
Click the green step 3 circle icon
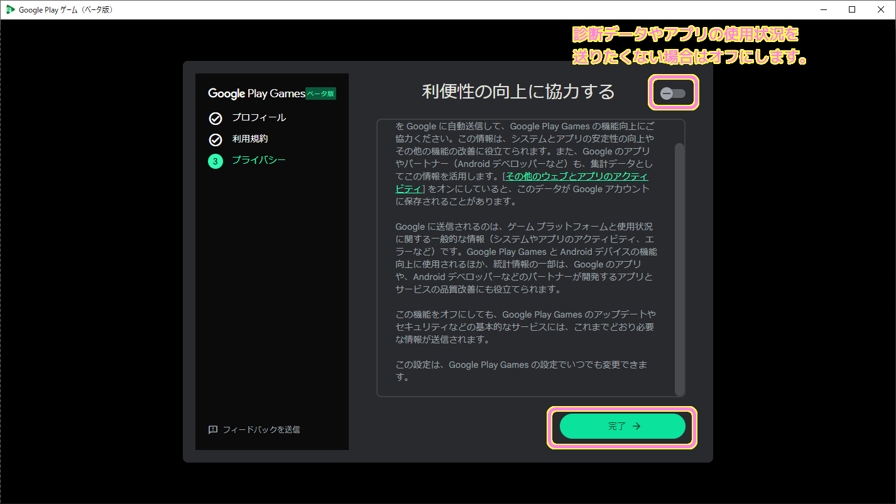(216, 161)
